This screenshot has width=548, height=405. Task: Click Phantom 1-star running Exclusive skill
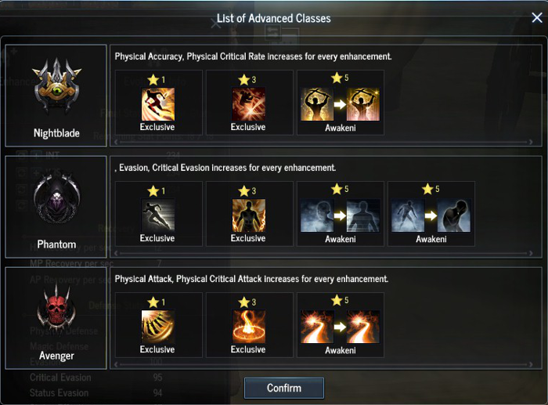pos(158,215)
